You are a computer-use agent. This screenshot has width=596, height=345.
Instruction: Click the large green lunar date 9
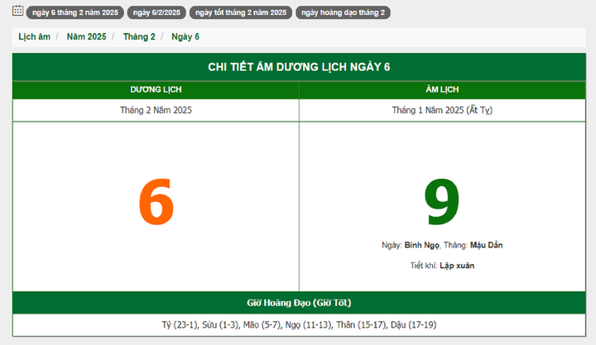(441, 203)
